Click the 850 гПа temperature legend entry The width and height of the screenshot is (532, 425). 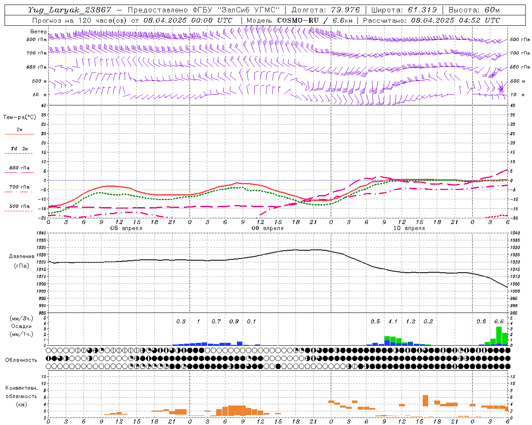click(x=20, y=168)
